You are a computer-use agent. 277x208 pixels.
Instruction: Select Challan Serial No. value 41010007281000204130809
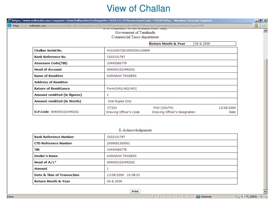128,50
